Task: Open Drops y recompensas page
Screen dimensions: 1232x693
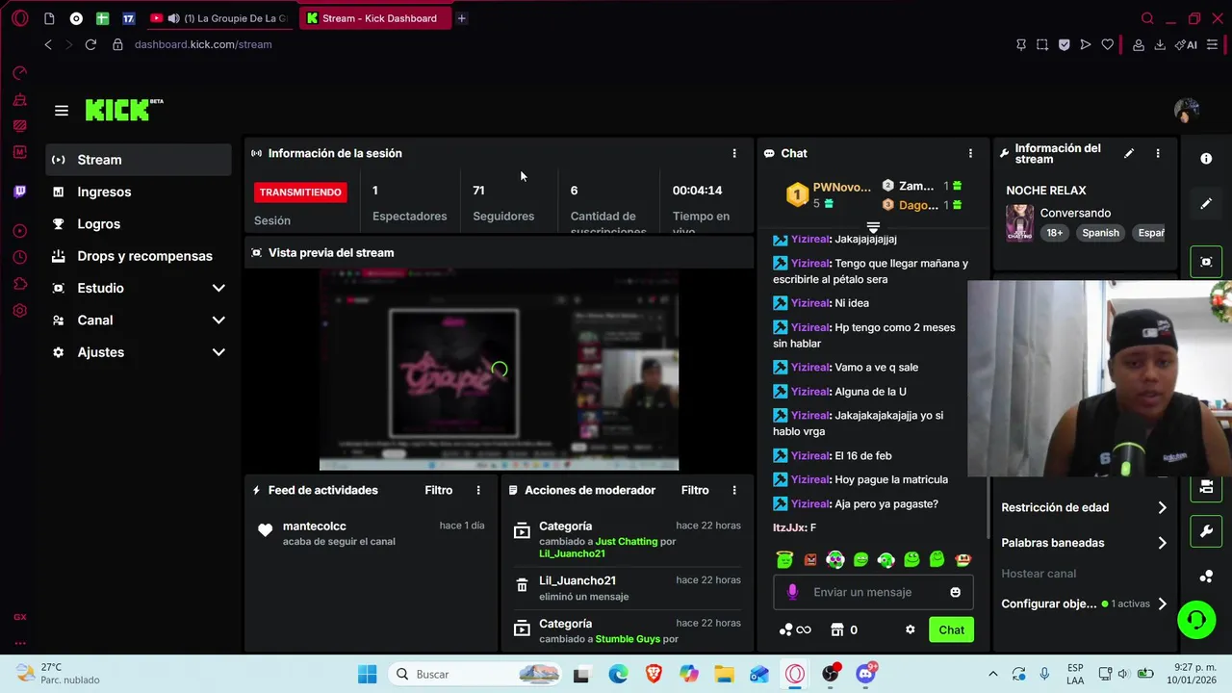Action: coord(139,256)
